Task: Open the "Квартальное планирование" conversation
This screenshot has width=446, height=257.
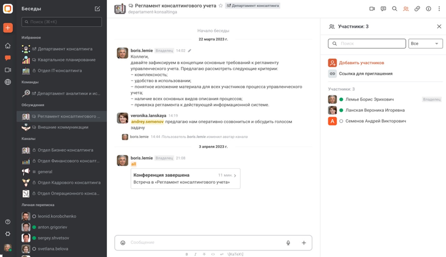Action: coord(66,60)
